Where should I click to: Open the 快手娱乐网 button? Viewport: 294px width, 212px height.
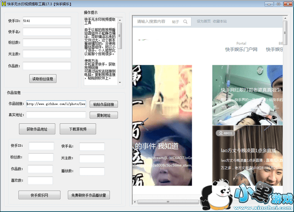pos(39,195)
